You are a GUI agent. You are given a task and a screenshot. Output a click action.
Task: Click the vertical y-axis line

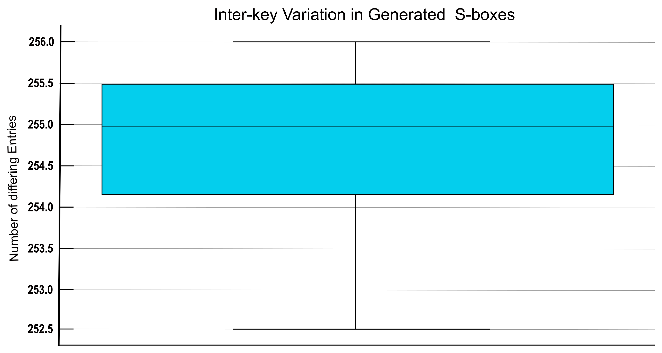[x=60, y=185]
